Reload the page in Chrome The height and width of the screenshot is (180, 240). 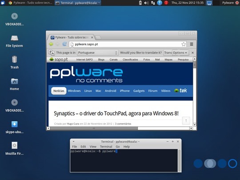pos(64,44)
